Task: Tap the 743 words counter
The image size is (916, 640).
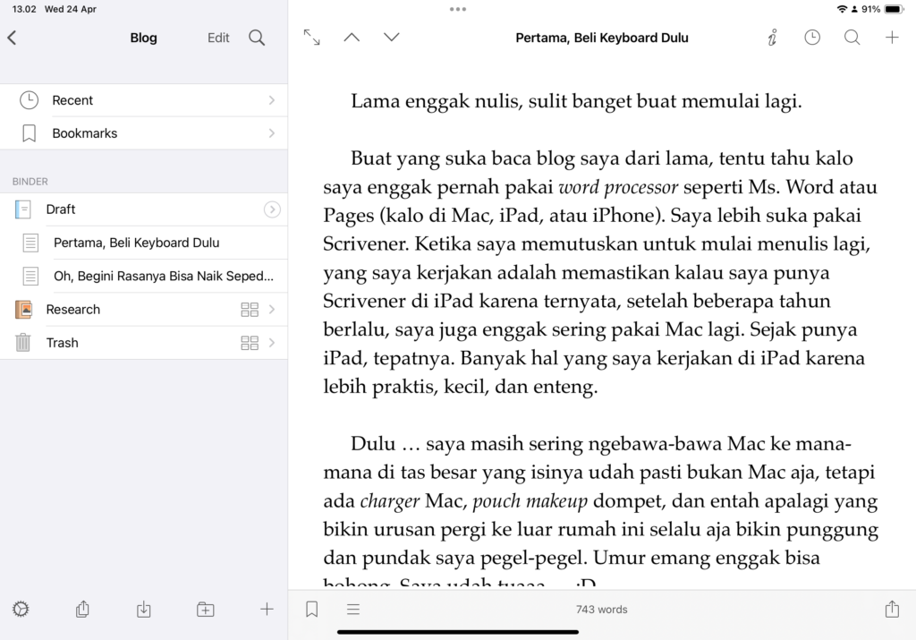Action: point(602,609)
